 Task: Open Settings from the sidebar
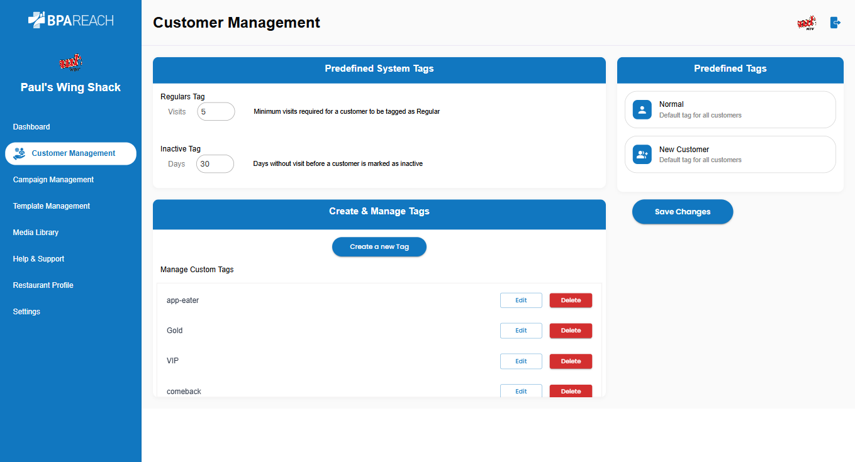[x=26, y=312]
